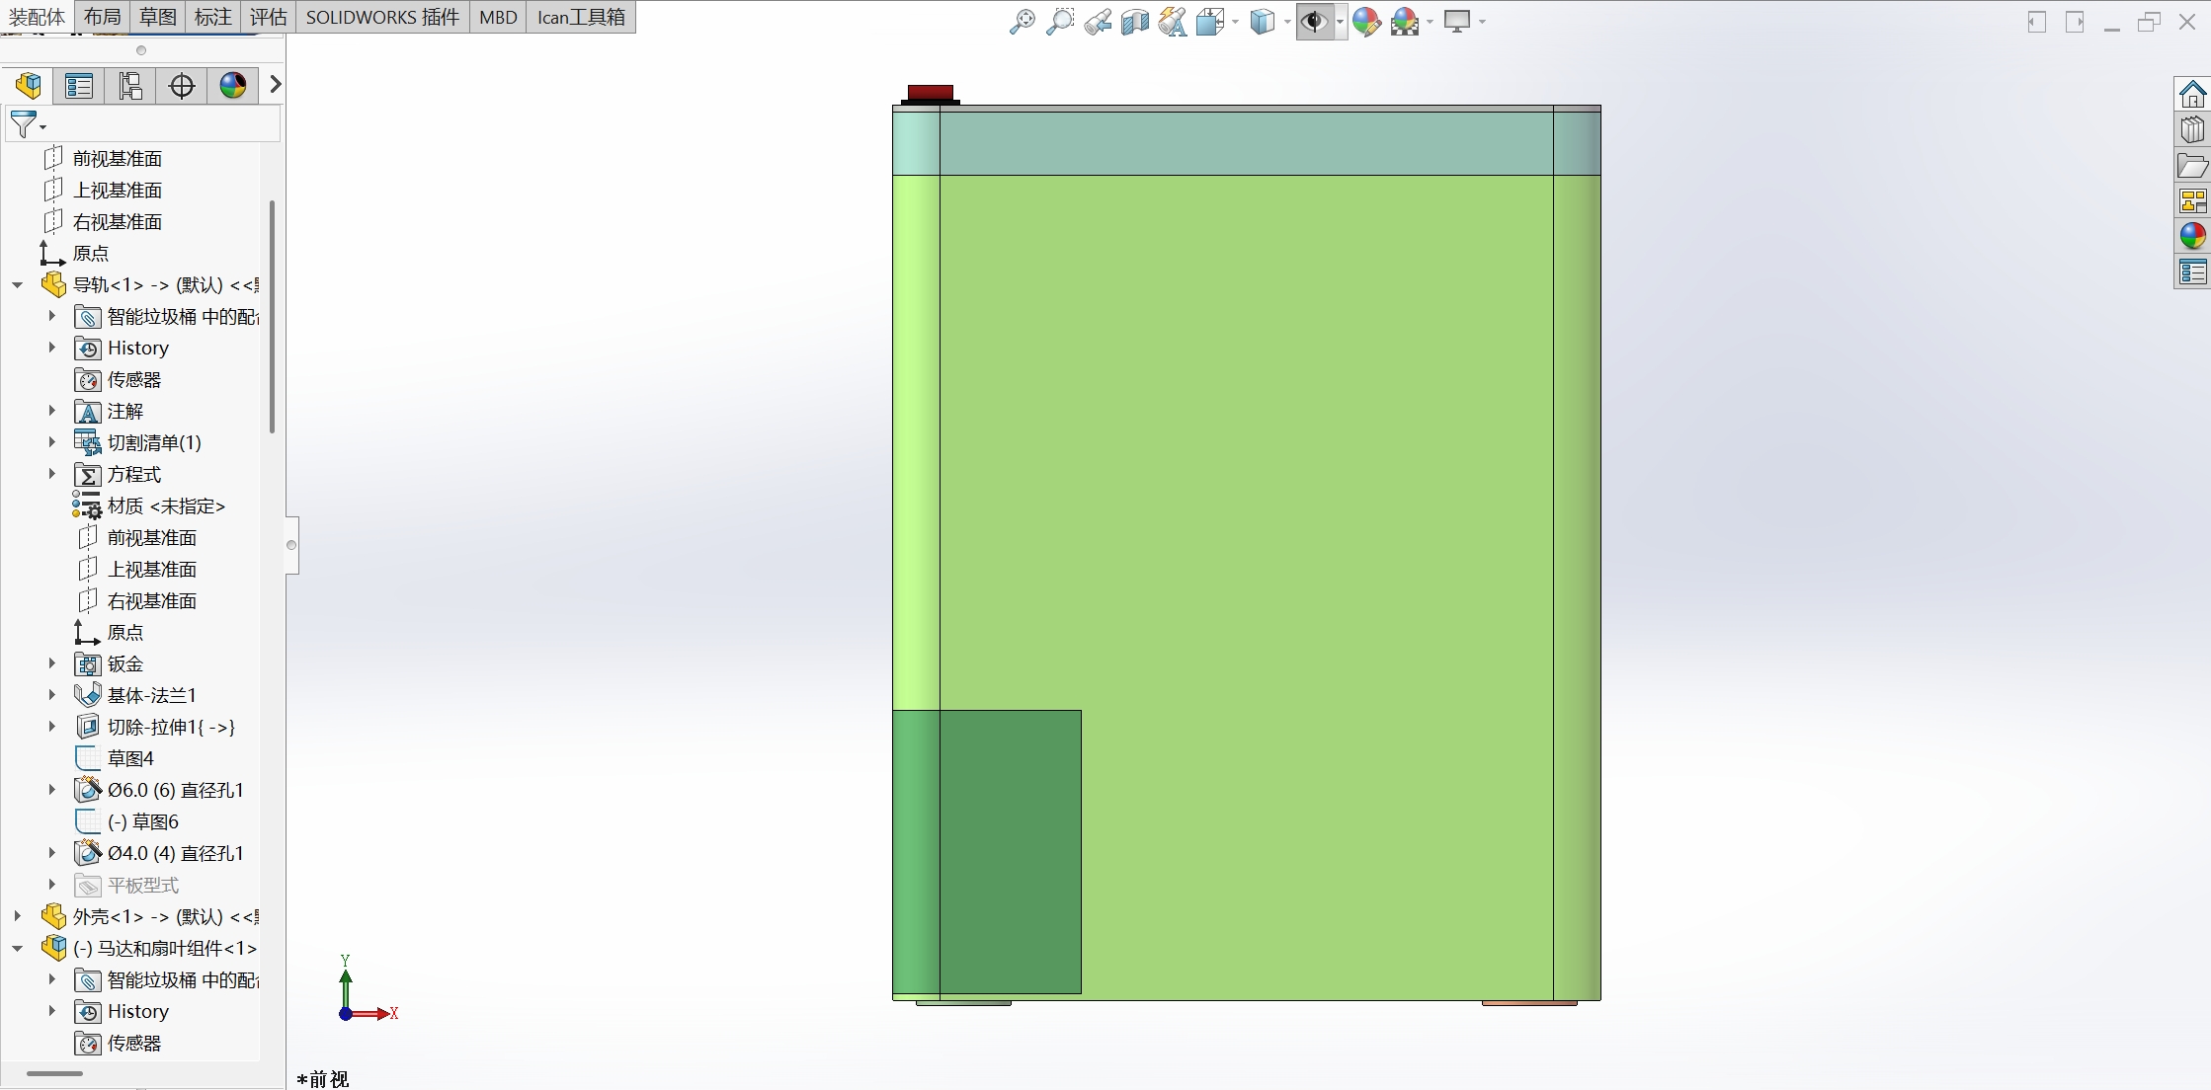
Task: Open Edit Appearance tool
Action: [1366, 22]
